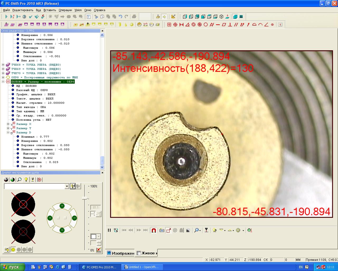
Task: Switch to the Живое live view tab
Action: 147,253
